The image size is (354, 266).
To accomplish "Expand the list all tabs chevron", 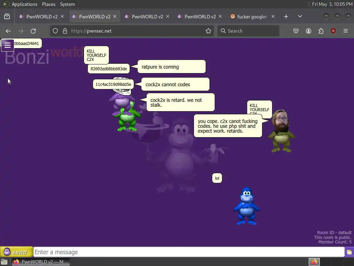I will (x=300, y=17).
